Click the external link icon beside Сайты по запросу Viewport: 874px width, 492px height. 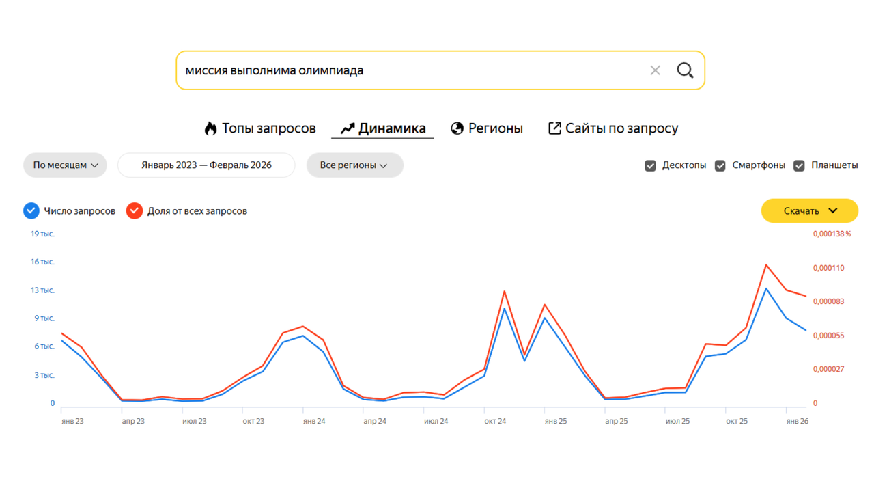[554, 128]
